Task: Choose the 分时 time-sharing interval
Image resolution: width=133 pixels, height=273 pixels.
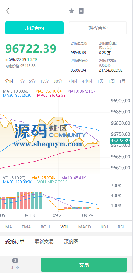Action: (9, 81)
